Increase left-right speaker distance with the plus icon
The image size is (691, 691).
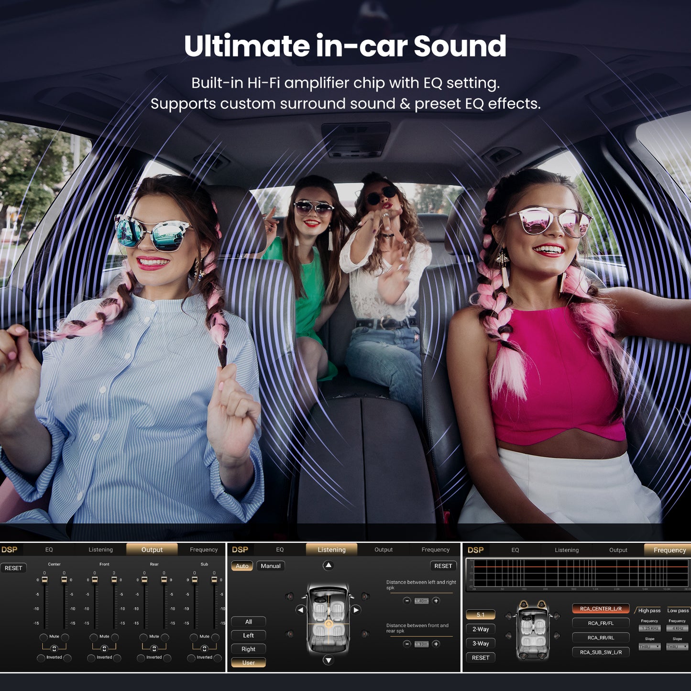(x=436, y=601)
